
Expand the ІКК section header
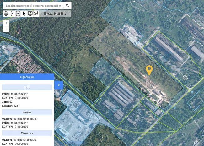coord(27,87)
